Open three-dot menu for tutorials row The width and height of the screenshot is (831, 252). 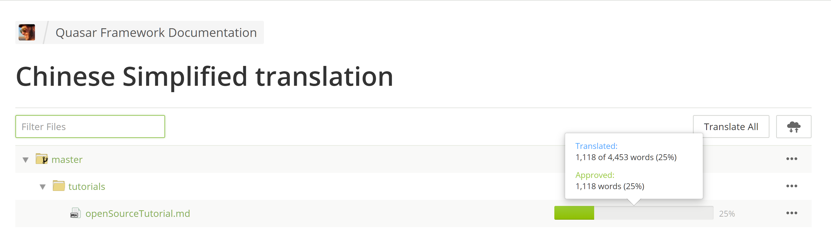click(791, 186)
